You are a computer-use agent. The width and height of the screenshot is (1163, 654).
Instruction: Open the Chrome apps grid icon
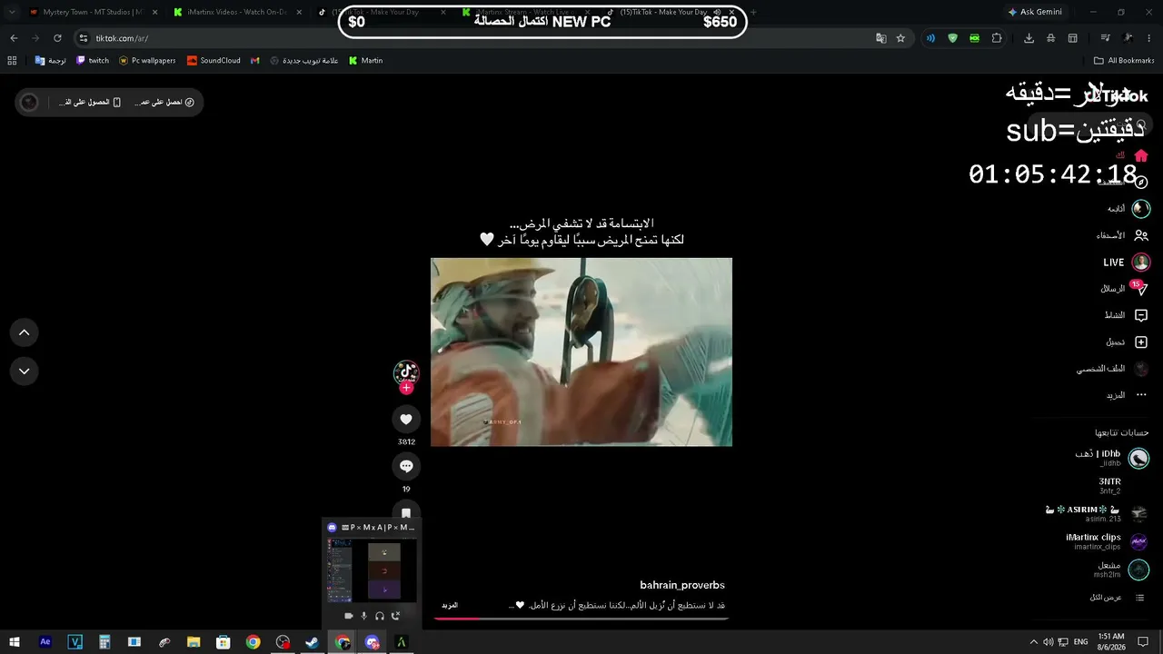click(x=12, y=61)
